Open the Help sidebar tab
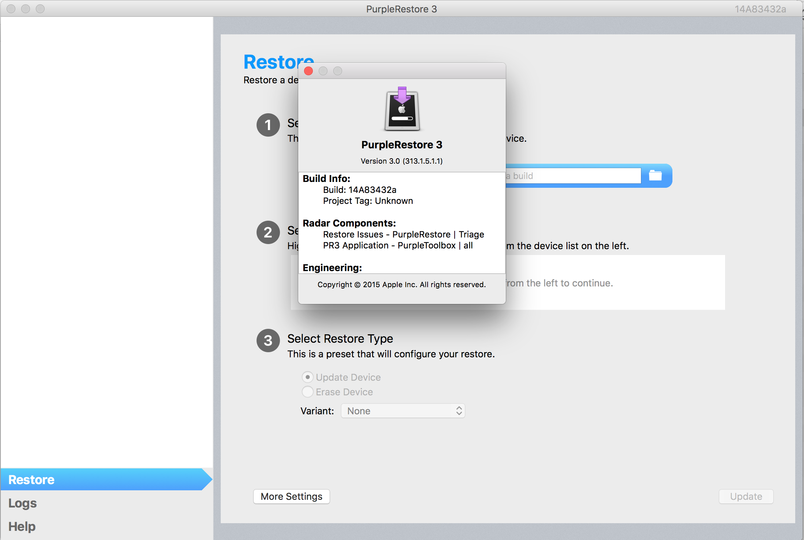The height and width of the screenshot is (540, 804). pos(22,526)
